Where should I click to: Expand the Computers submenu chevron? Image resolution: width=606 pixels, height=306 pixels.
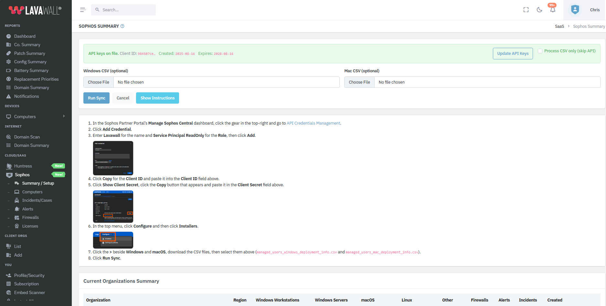[x=63, y=116]
